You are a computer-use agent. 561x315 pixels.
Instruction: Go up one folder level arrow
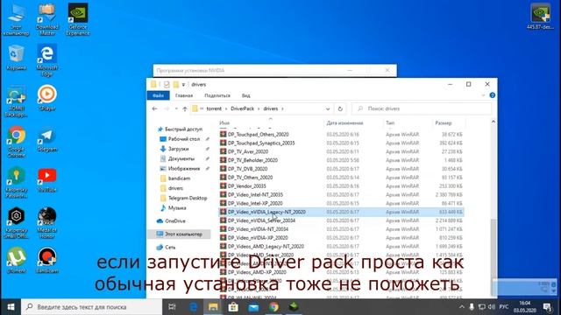(185, 108)
